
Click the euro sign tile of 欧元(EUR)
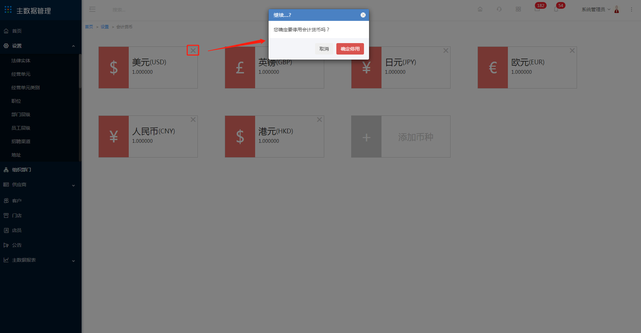coord(493,68)
